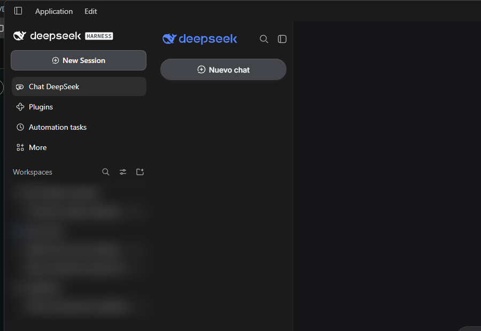Viewport: 481px width, 331px height.
Task: Click the Automation tasks clock icon
Action: point(20,127)
